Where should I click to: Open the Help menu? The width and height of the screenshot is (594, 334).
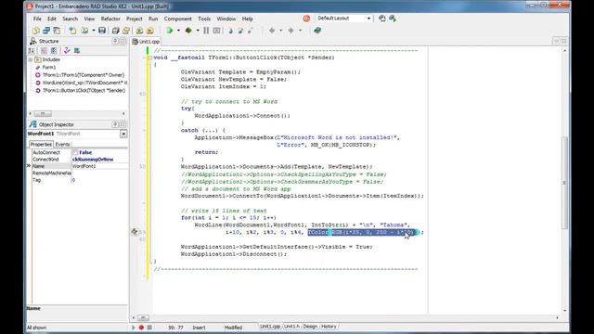pos(248,19)
